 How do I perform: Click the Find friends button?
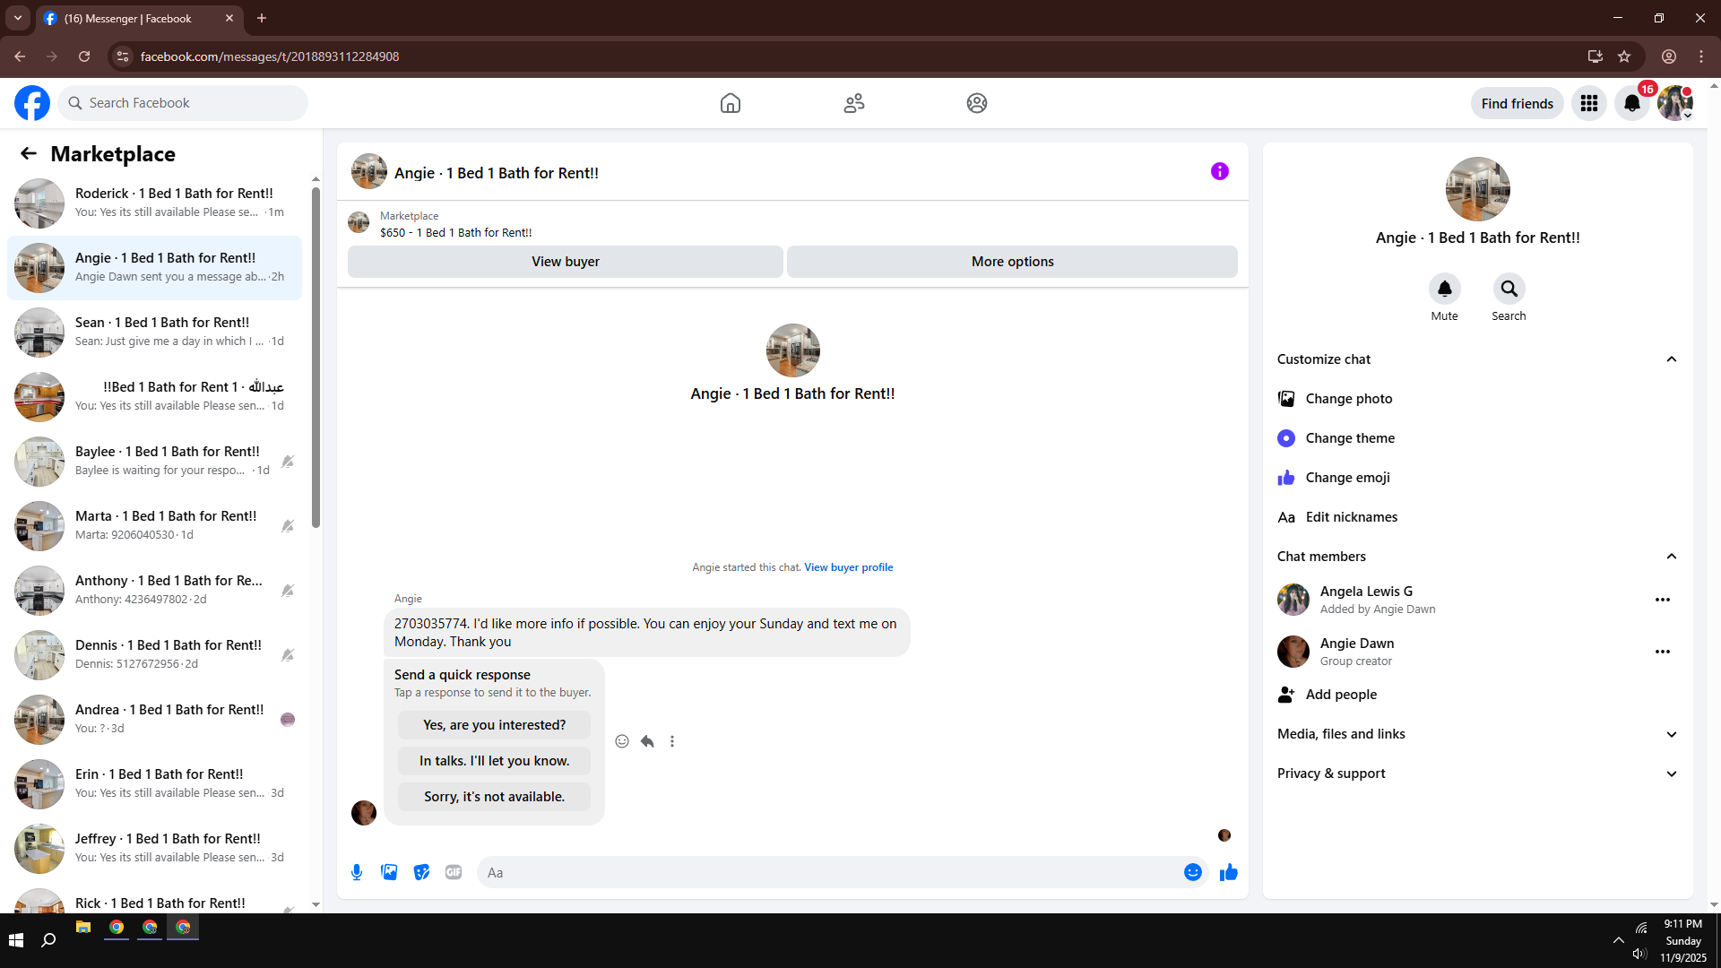(1518, 103)
